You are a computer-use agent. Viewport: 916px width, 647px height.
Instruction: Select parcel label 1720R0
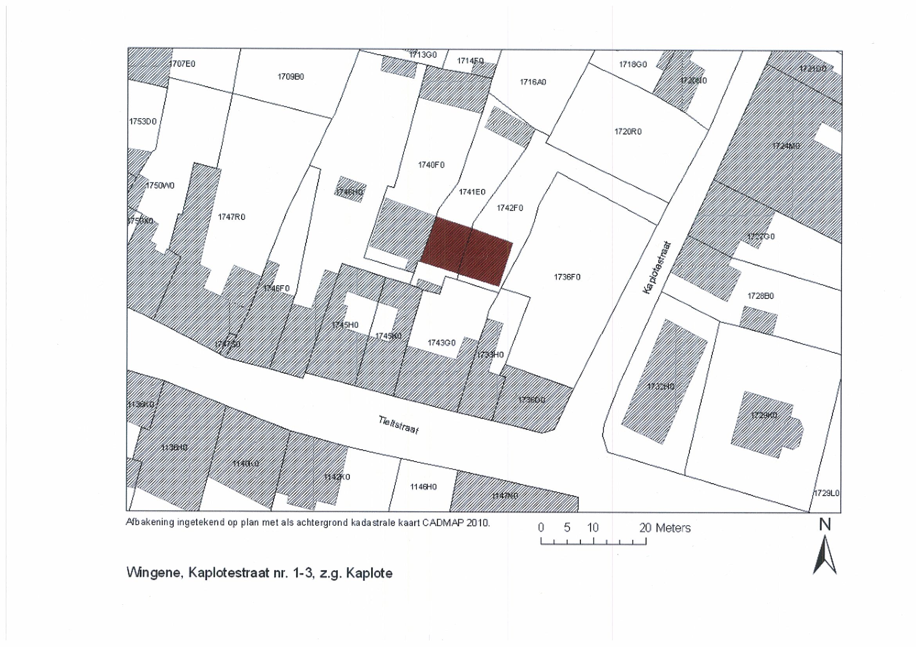[x=628, y=131]
